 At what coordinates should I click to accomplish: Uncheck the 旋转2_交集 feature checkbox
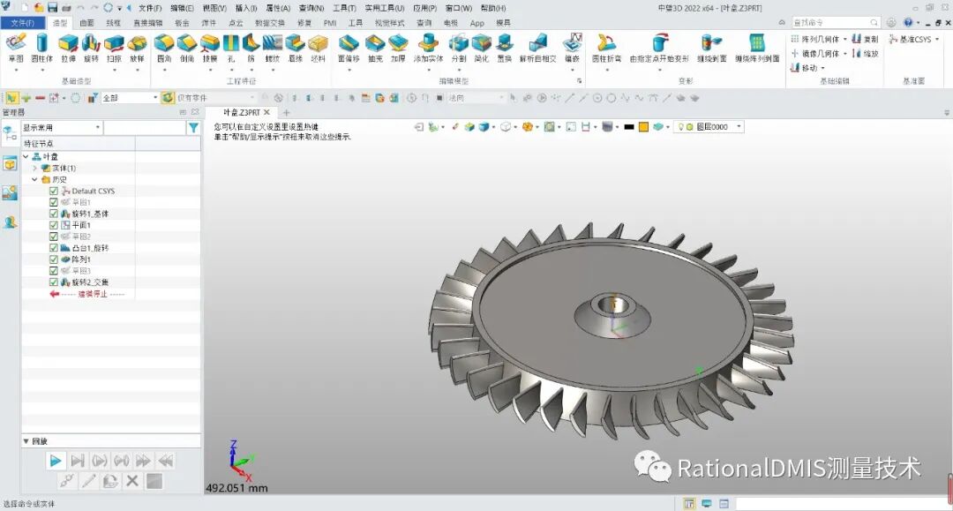click(54, 282)
